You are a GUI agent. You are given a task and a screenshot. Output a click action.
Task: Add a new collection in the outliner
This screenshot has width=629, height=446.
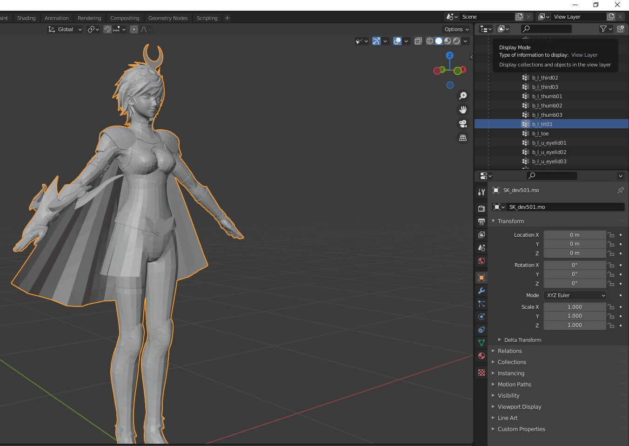coord(620,29)
